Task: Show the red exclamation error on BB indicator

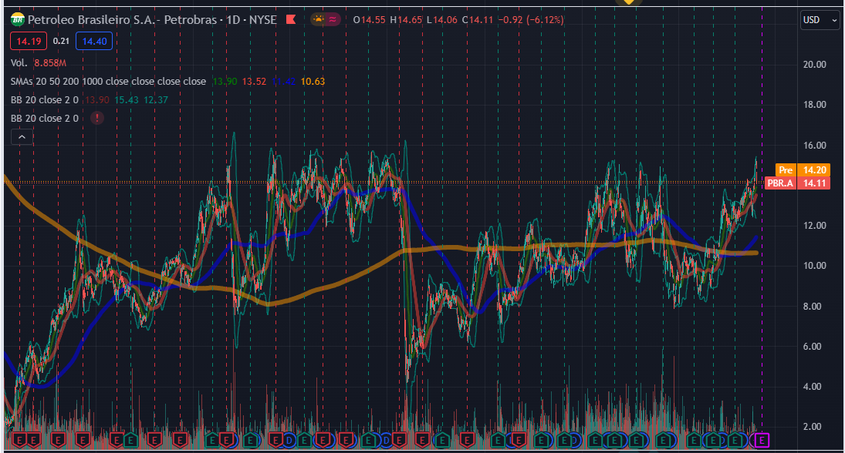Action: 96,118
